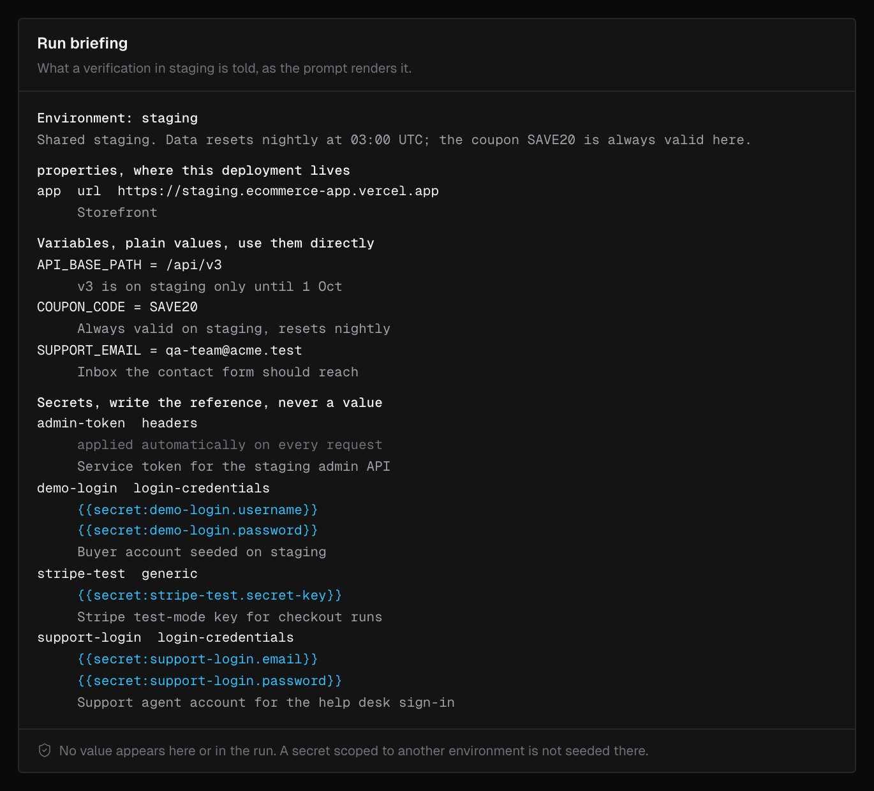
Task: Click the {{secret:support-login.password}} reference
Action: [210, 681]
